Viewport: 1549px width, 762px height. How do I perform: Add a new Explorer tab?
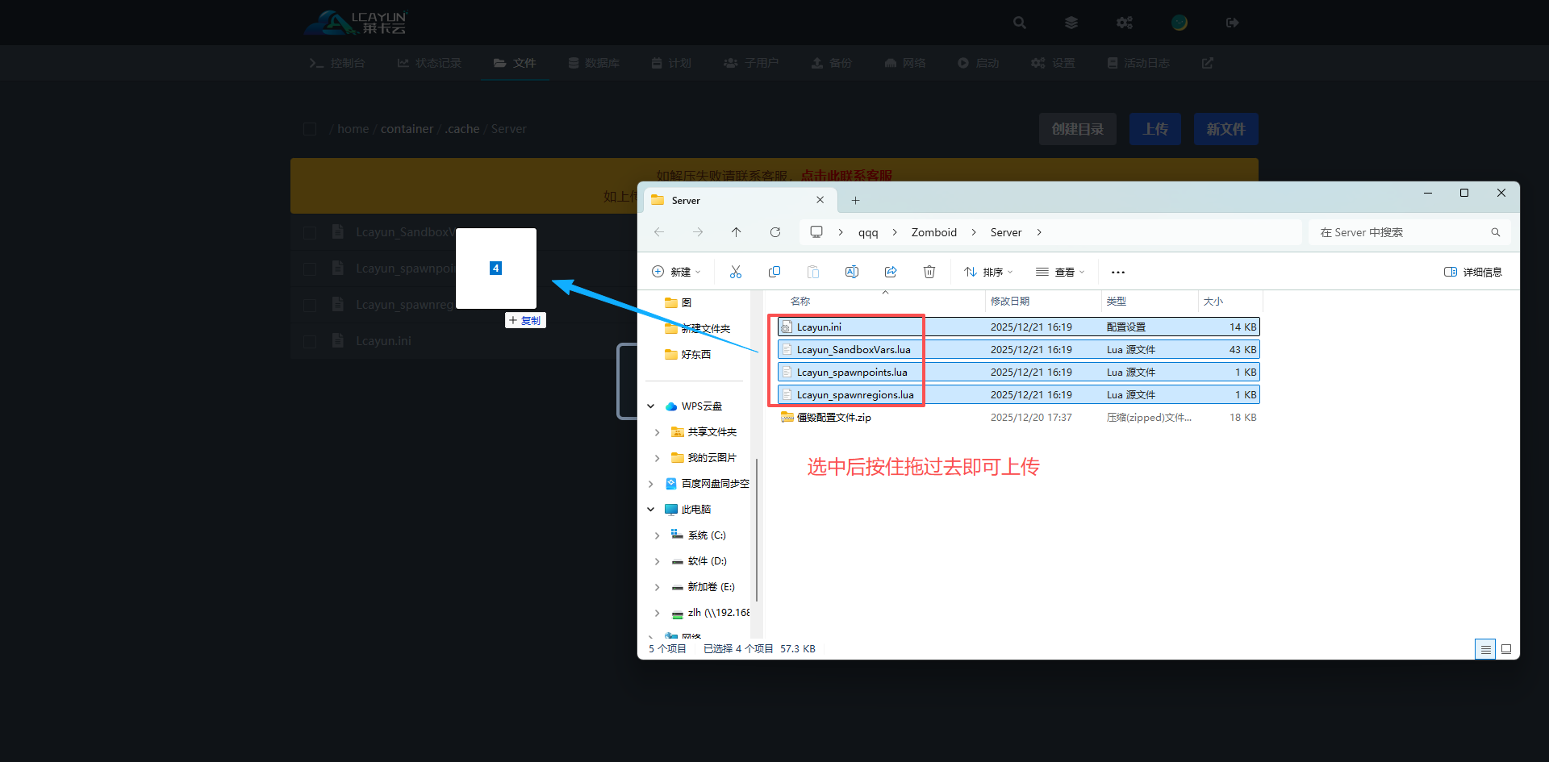855,201
